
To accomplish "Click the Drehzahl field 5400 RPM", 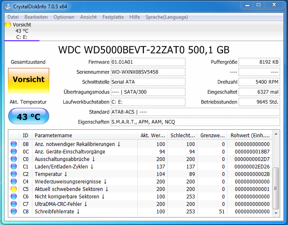I will 259,82.
